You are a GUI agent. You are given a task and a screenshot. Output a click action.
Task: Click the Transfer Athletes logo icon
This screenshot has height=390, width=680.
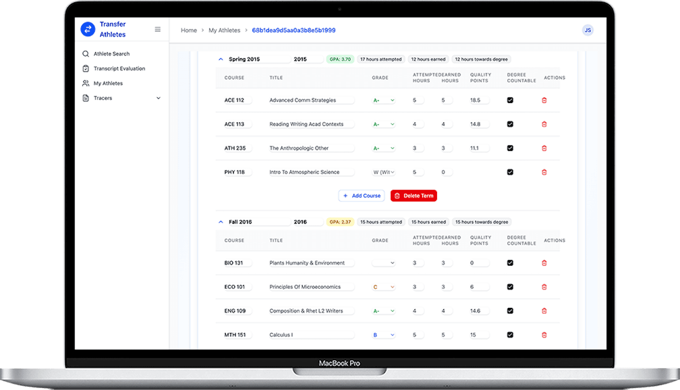(88, 29)
